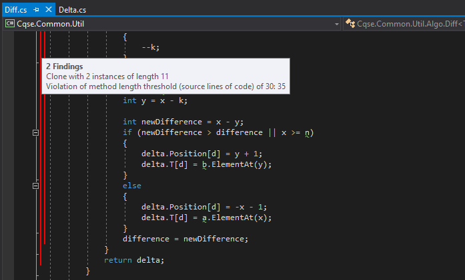Image resolution: width=465 pixels, height=280 pixels.
Task: Click the clone with 2 instances finding
Action: click(x=107, y=76)
